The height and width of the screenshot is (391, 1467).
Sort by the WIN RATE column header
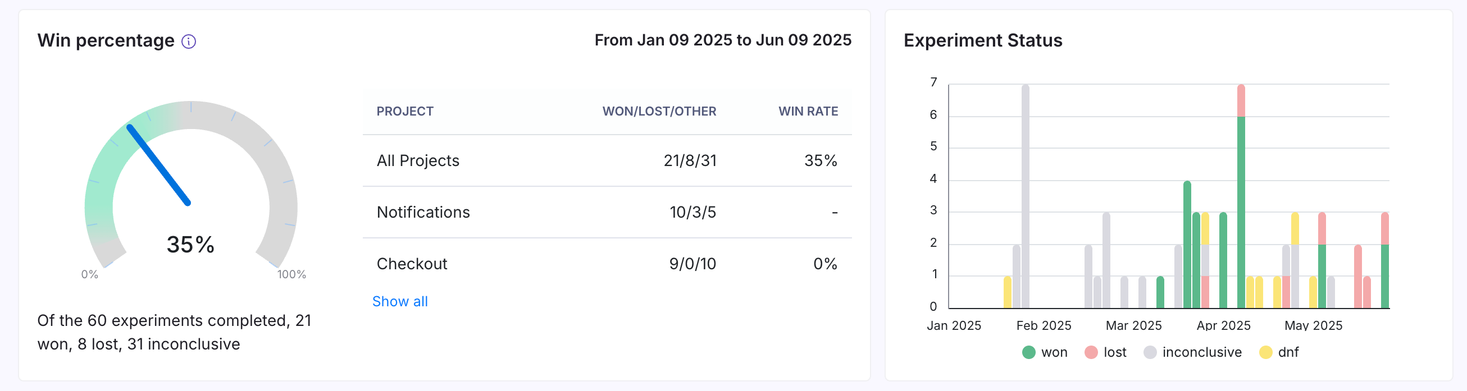808,112
